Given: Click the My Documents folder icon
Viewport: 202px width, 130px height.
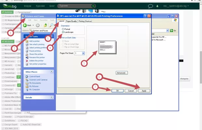Looking at the screenshot, I should pos(27,83).
